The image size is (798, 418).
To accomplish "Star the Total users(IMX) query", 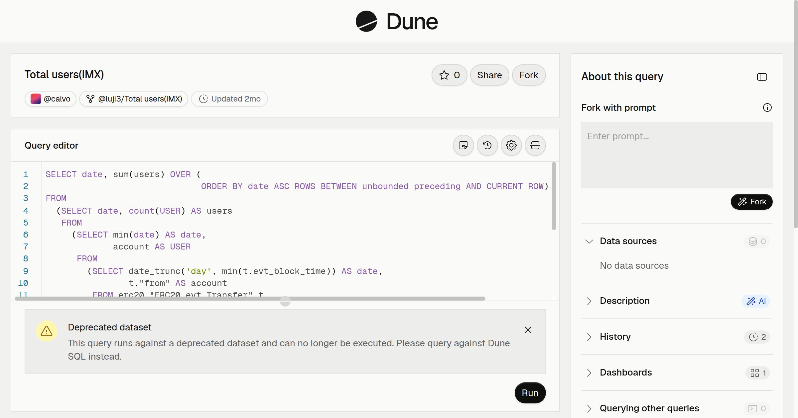I will (449, 75).
